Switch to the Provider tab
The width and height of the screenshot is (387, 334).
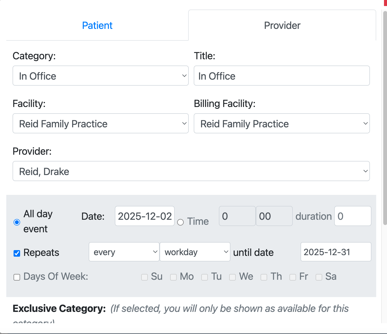coord(282,25)
